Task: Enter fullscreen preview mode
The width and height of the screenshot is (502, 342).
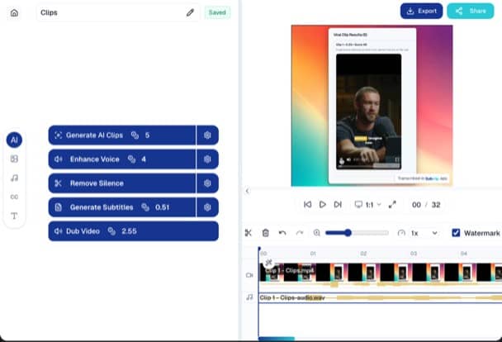Action: (392, 204)
